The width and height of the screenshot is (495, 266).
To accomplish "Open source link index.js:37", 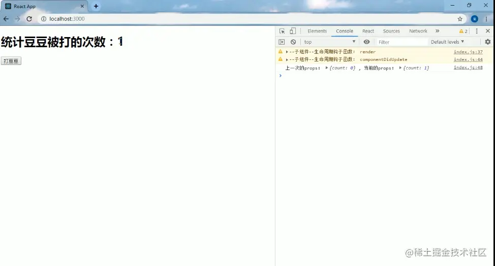I will click(468, 52).
